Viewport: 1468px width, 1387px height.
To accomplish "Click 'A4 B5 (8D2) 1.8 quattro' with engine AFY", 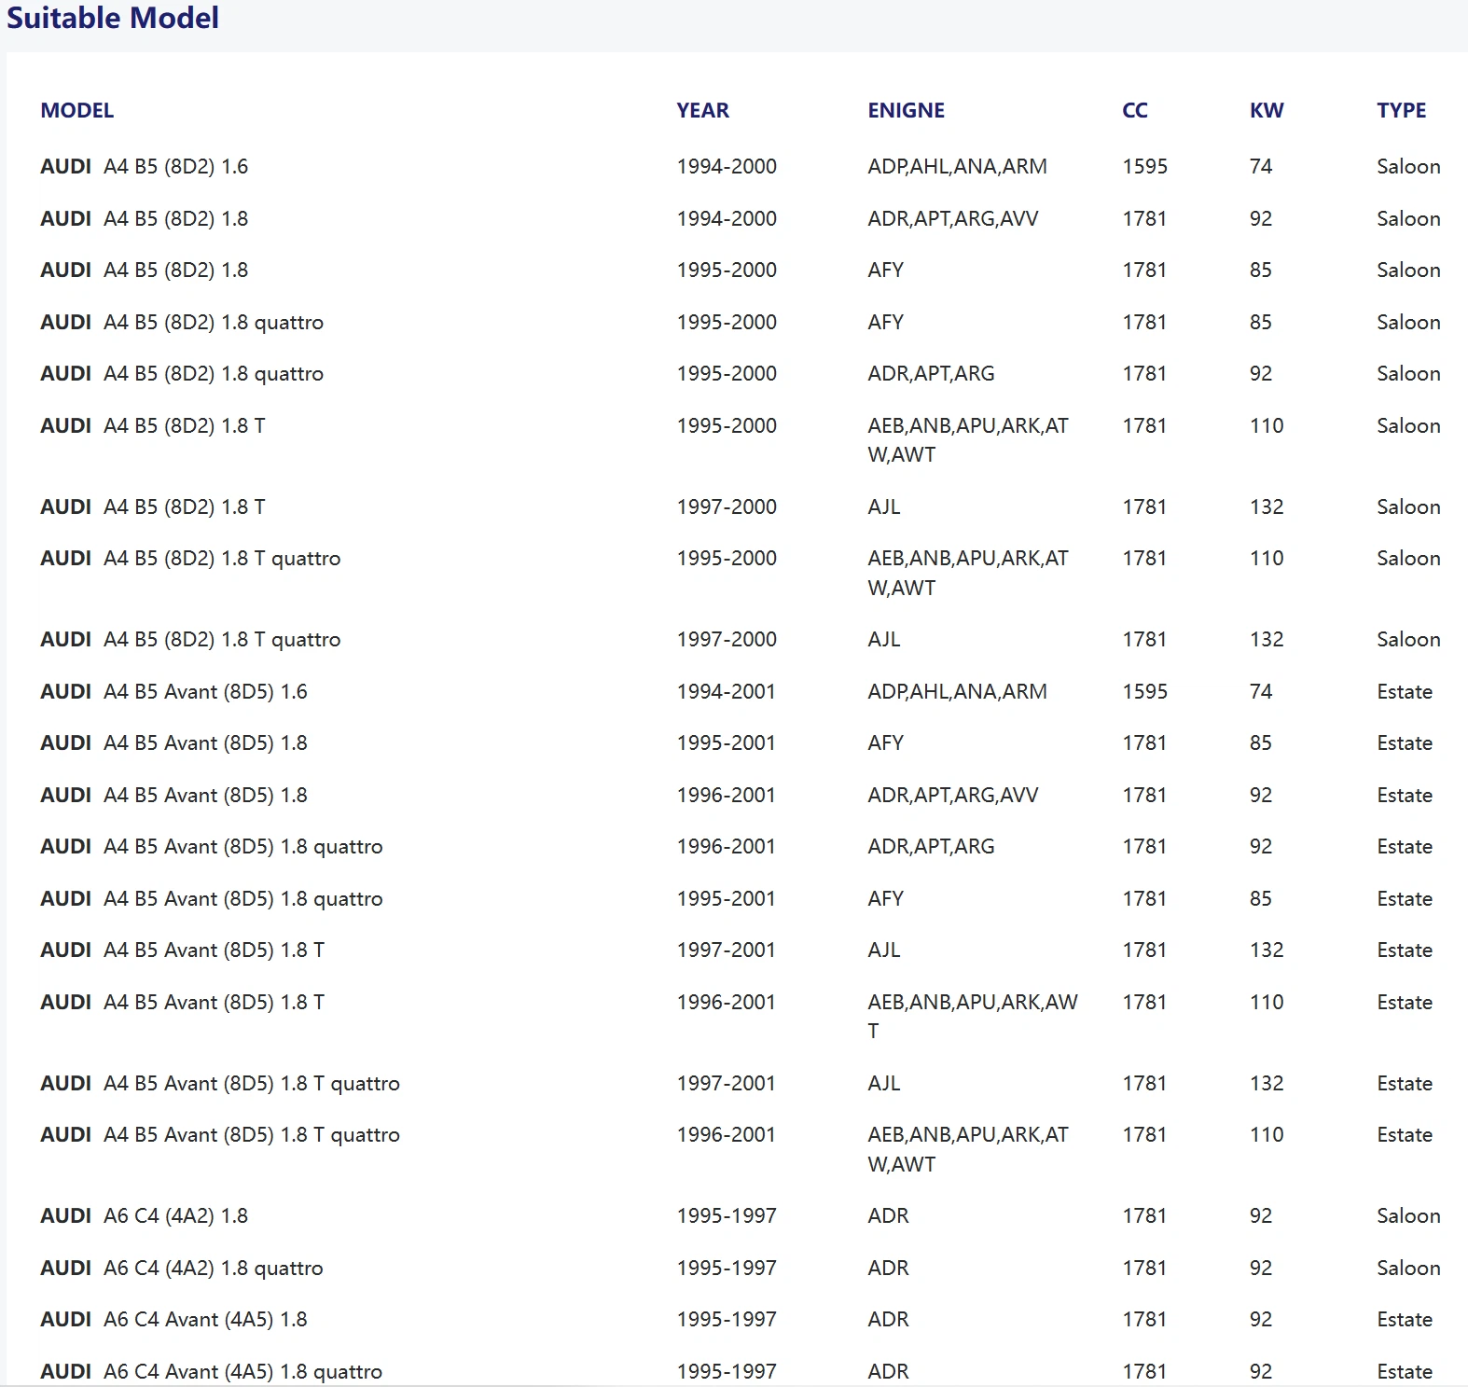I will coord(182,322).
